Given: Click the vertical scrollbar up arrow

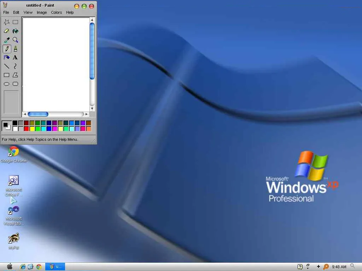Looking at the screenshot, I should [x=92, y=20].
